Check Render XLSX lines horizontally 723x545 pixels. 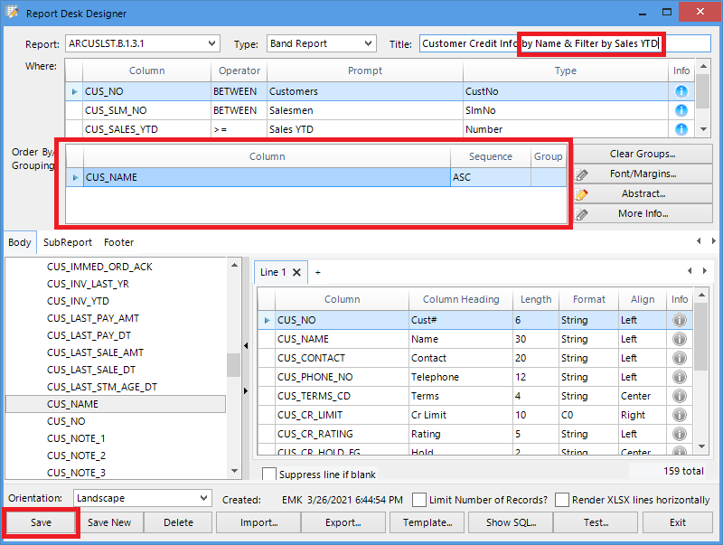click(562, 500)
